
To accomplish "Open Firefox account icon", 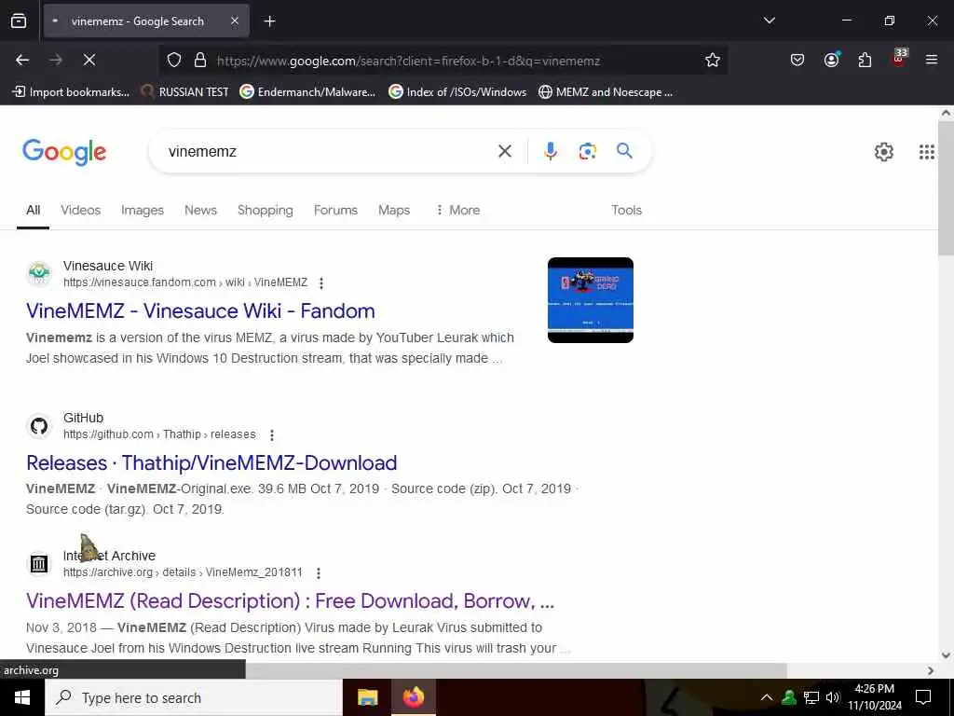I will [x=831, y=60].
